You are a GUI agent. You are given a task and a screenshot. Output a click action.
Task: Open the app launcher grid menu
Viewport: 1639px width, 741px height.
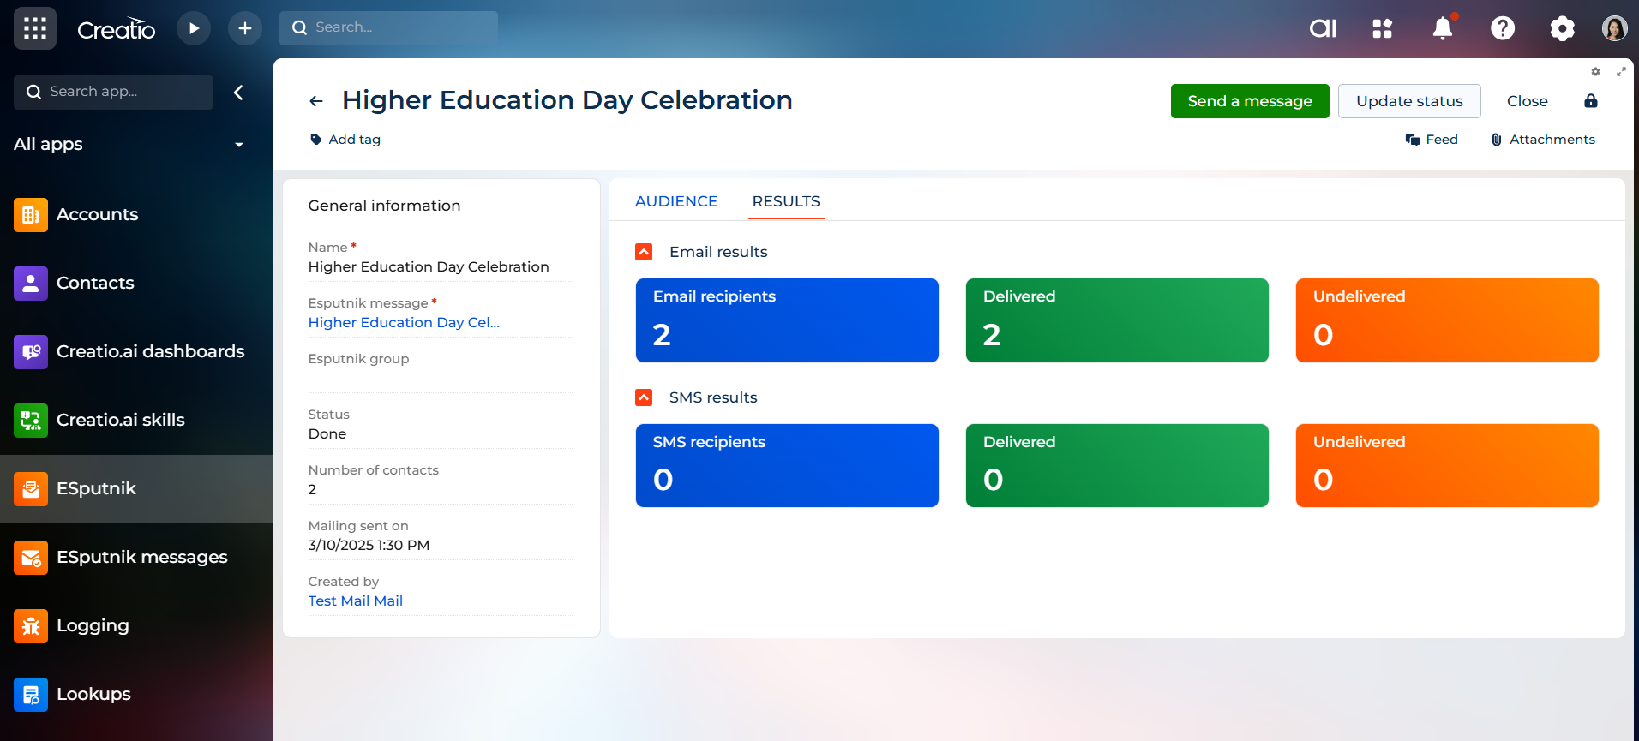[35, 28]
